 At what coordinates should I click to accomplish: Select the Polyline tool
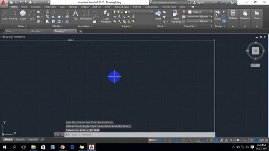pyautogui.click(x=13, y=15)
